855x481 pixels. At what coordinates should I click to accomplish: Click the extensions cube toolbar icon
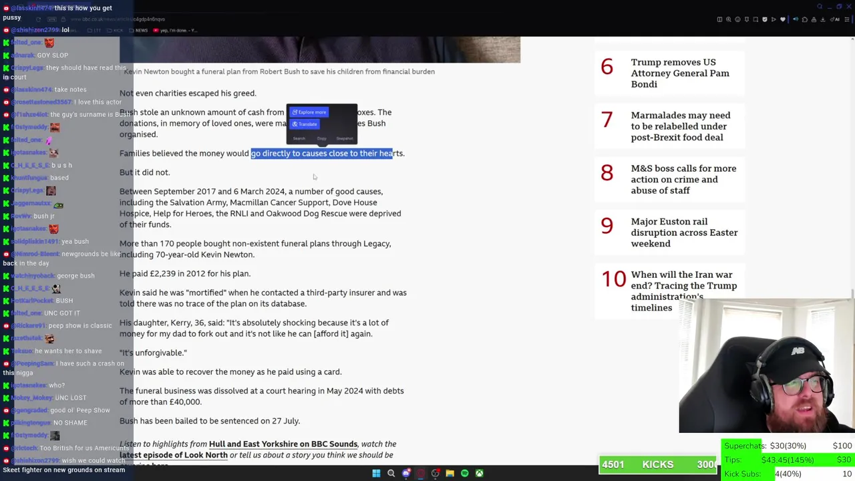(805, 19)
